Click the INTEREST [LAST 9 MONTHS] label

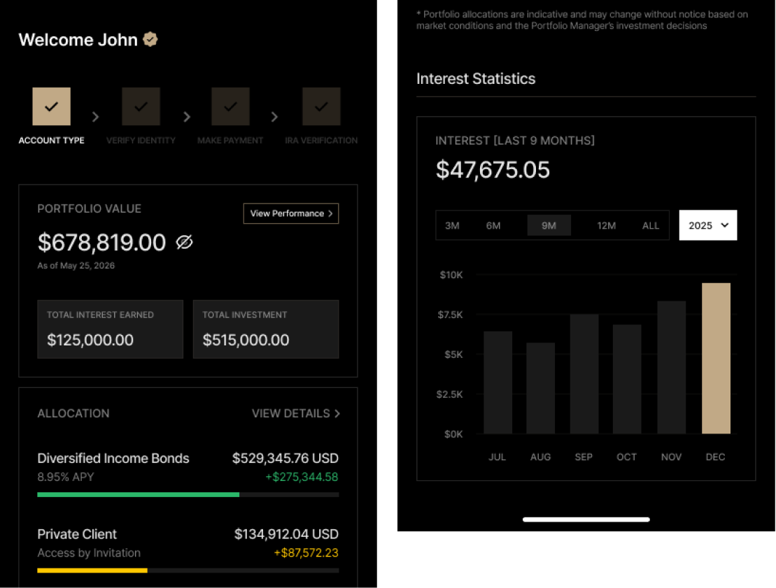coord(515,141)
